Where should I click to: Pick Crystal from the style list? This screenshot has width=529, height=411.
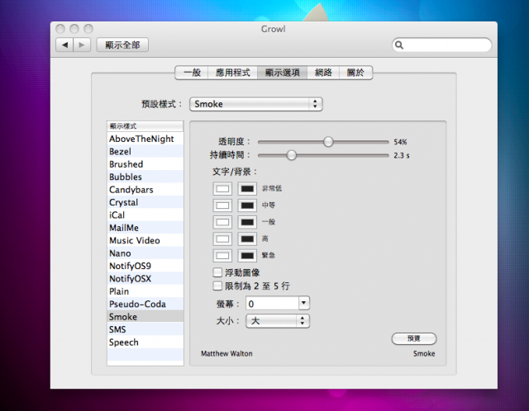(145, 202)
